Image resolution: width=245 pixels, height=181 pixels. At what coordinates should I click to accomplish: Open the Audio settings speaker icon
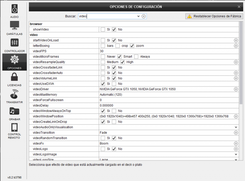coord(14,9)
